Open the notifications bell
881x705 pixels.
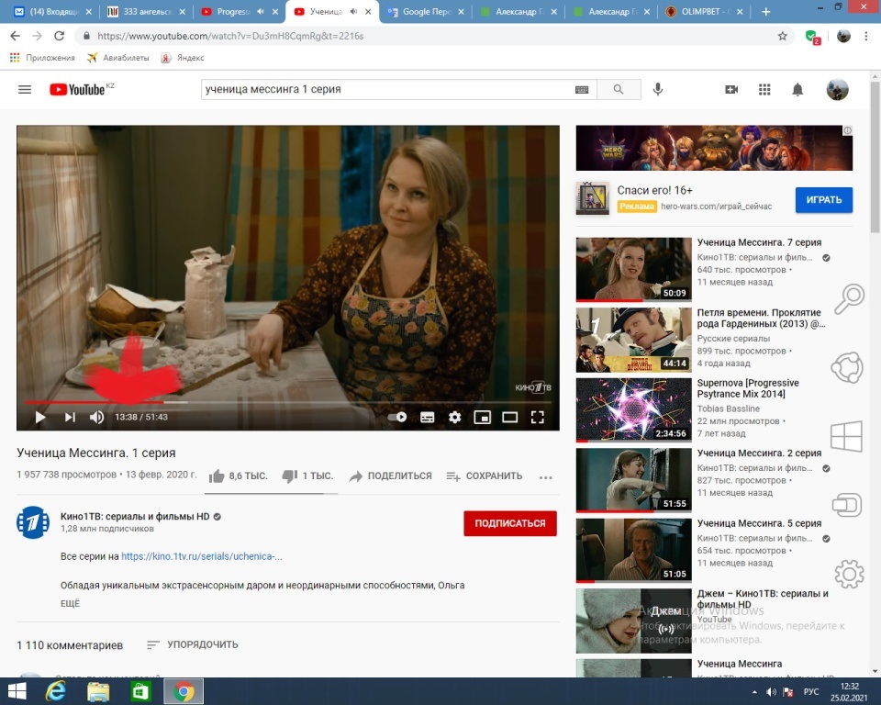(x=797, y=89)
